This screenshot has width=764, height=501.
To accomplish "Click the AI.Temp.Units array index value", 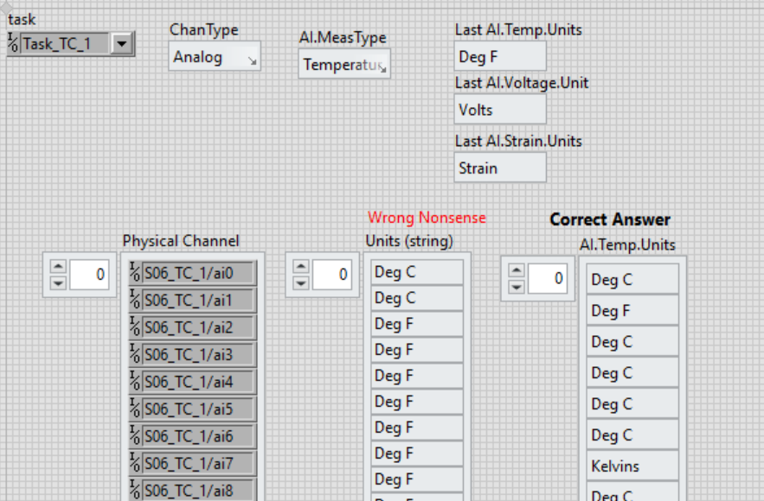I will [x=548, y=278].
